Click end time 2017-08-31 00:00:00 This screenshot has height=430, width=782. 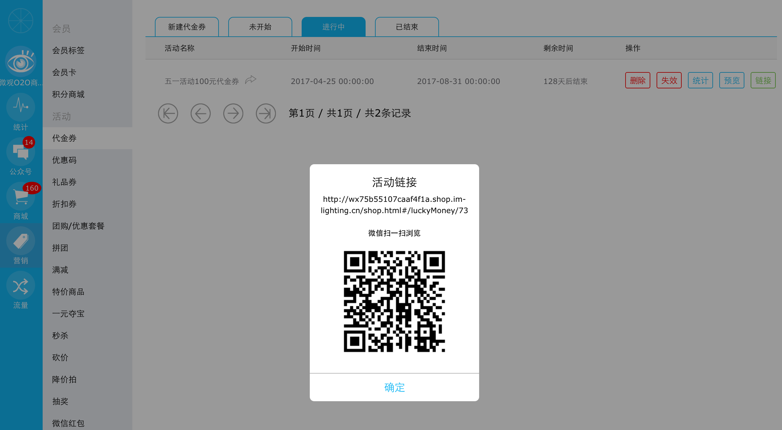coord(459,81)
